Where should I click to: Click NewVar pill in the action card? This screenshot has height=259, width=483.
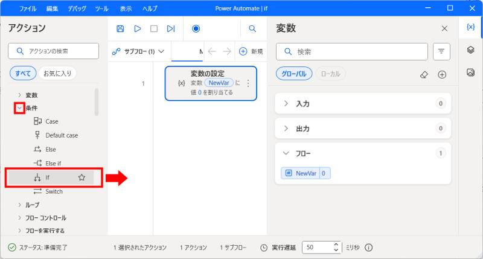pyautogui.click(x=219, y=83)
